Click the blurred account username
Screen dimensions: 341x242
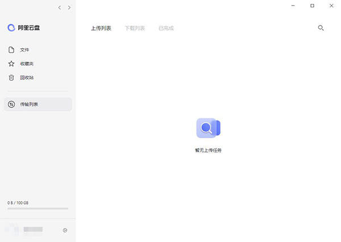click(33, 230)
